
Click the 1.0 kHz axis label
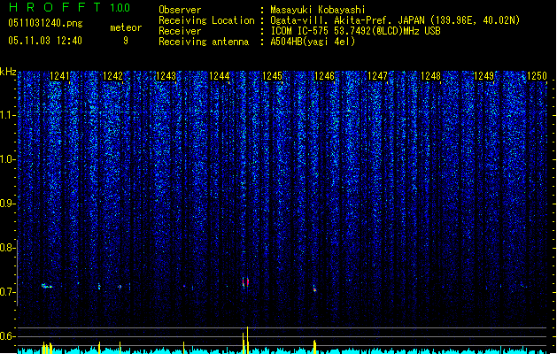tap(7, 159)
